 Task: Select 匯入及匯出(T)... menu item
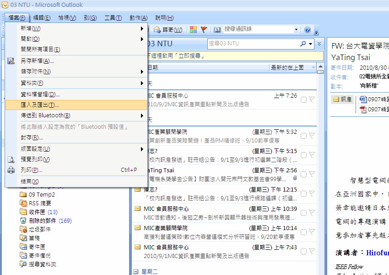tap(76, 105)
